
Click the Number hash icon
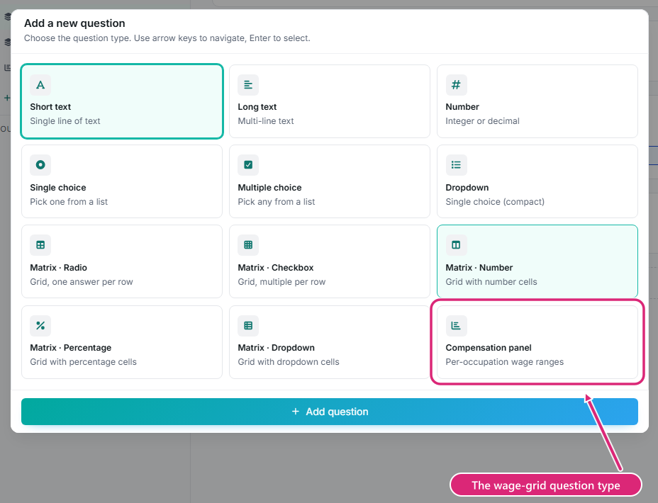pos(456,85)
